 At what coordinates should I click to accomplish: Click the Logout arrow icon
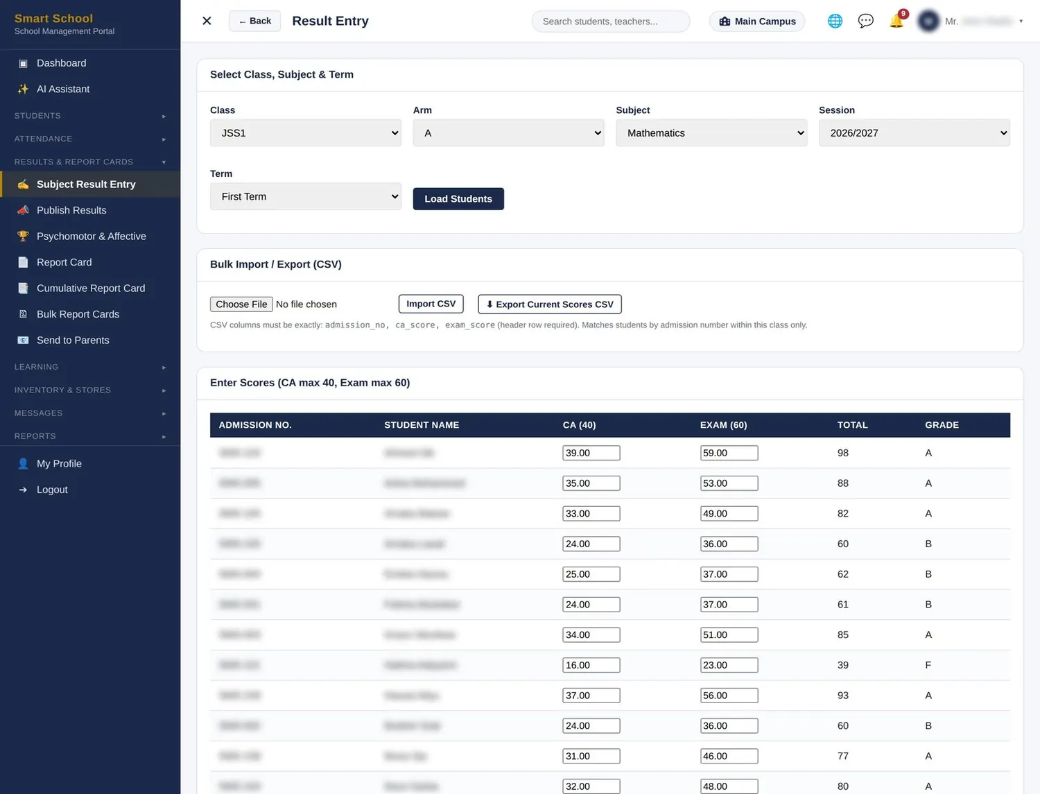coord(23,490)
